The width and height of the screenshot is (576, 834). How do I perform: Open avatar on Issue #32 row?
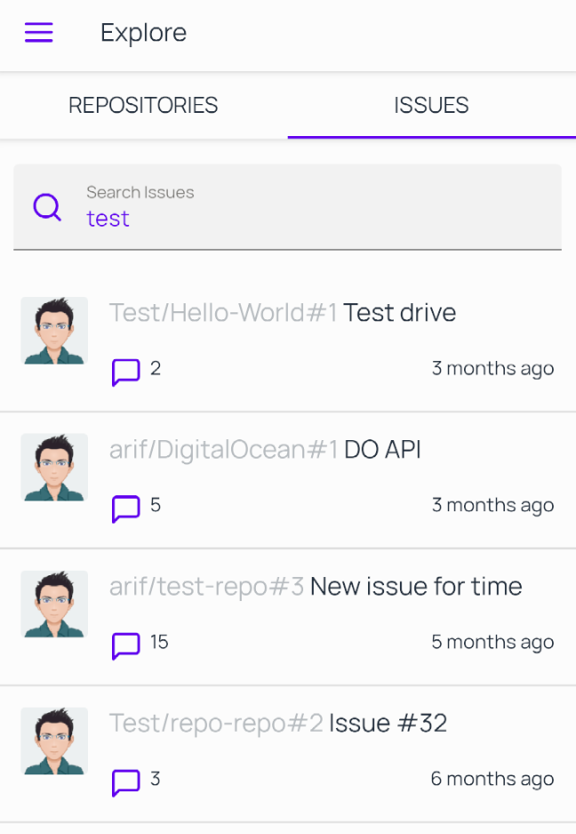pos(54,741)
